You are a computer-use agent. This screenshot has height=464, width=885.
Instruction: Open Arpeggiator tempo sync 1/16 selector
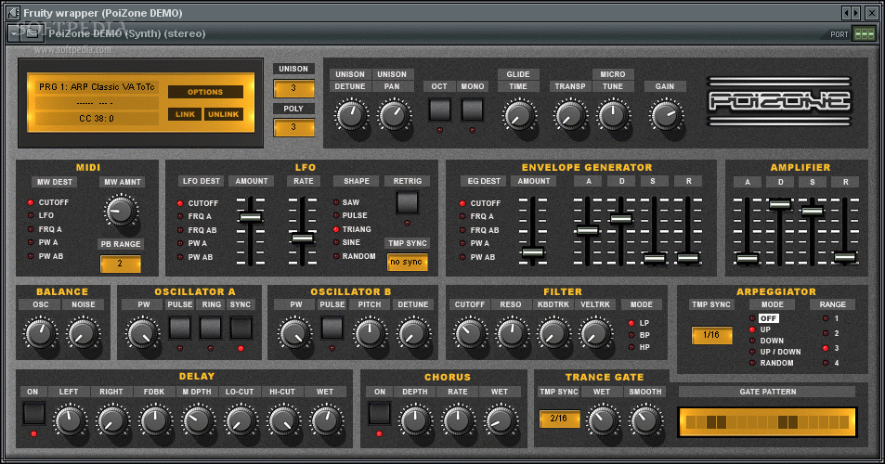(x=711, y=335)
